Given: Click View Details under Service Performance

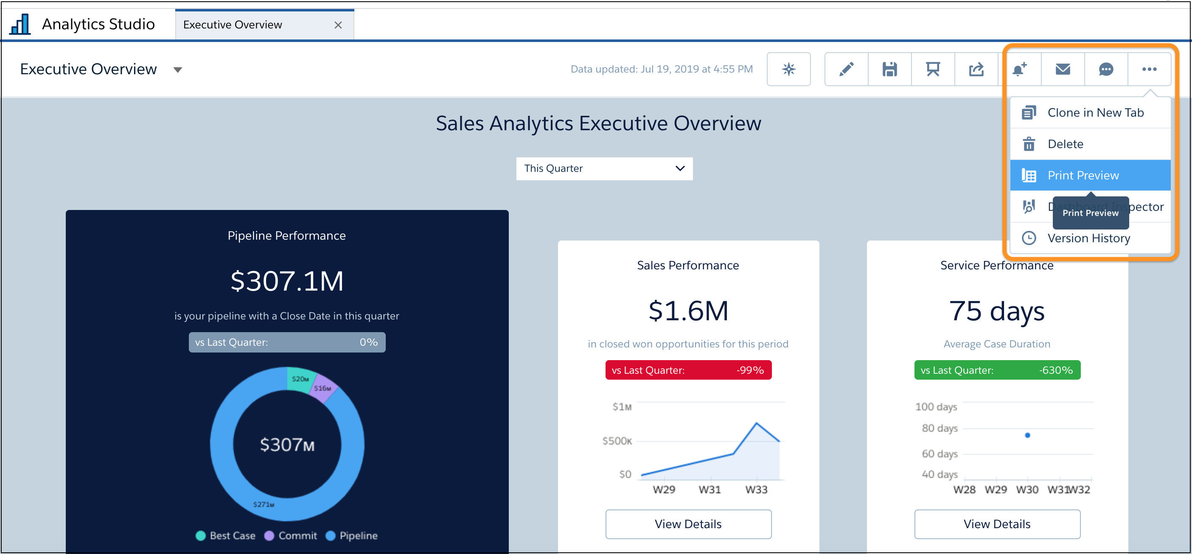Looking at the screenshot, I should [997, 524].
